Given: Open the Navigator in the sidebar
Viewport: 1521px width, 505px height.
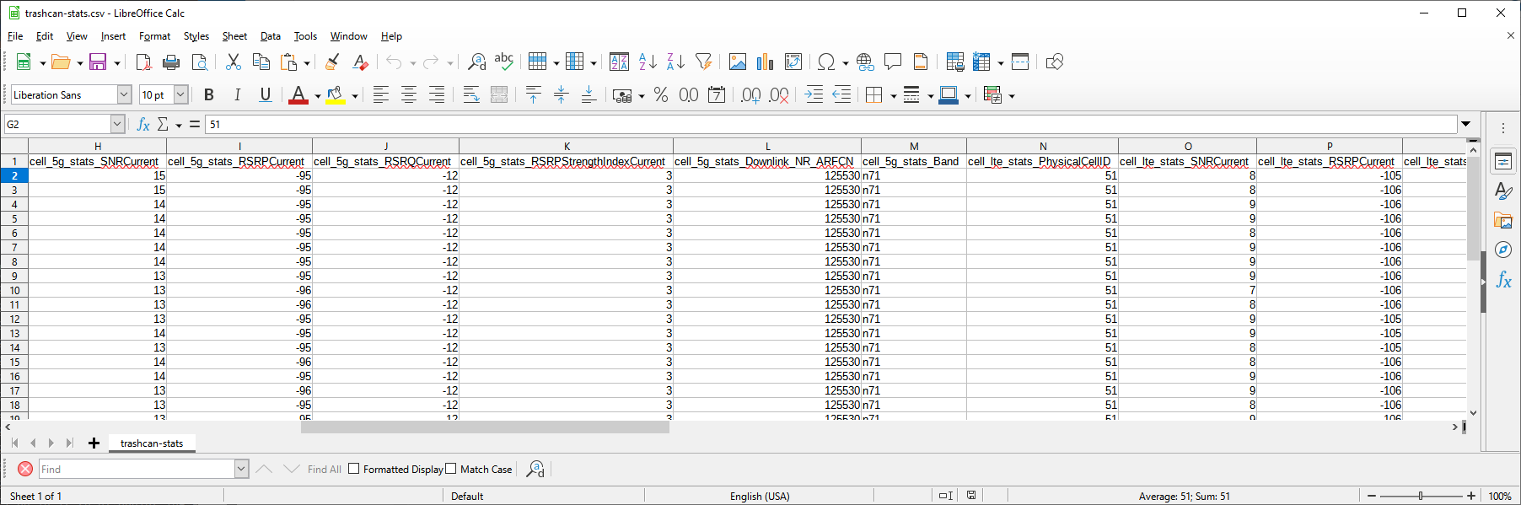Looking at the screenshot, I should (x=1503, y=250).
